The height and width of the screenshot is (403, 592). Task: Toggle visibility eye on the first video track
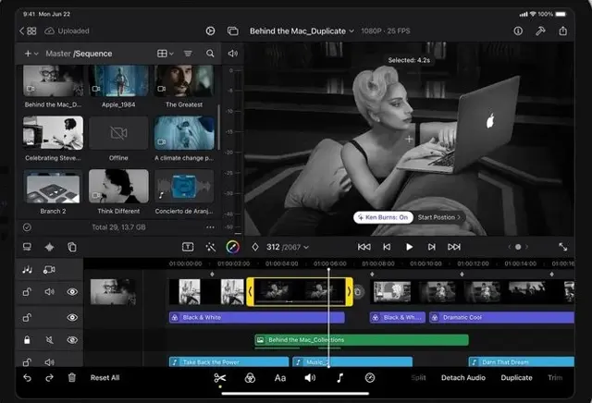click(x=72, y=292)
